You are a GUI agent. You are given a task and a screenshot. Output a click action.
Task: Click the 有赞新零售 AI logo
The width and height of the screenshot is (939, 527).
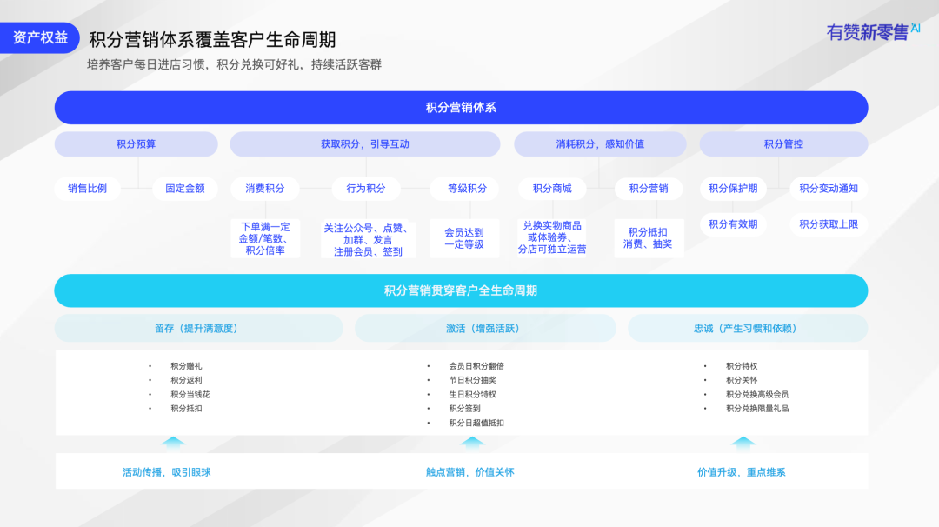click(x=873, y=31)
